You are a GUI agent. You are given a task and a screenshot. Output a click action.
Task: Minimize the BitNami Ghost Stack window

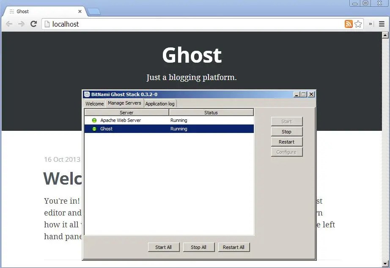[x=297, y=94]
